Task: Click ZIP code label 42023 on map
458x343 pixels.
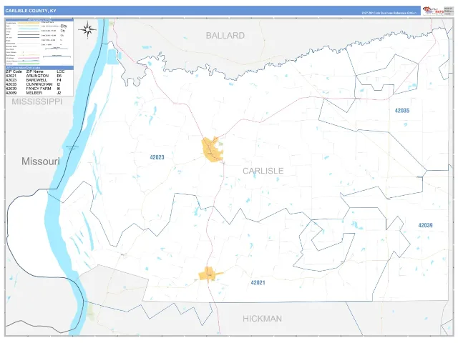Action: coord(157,157)
